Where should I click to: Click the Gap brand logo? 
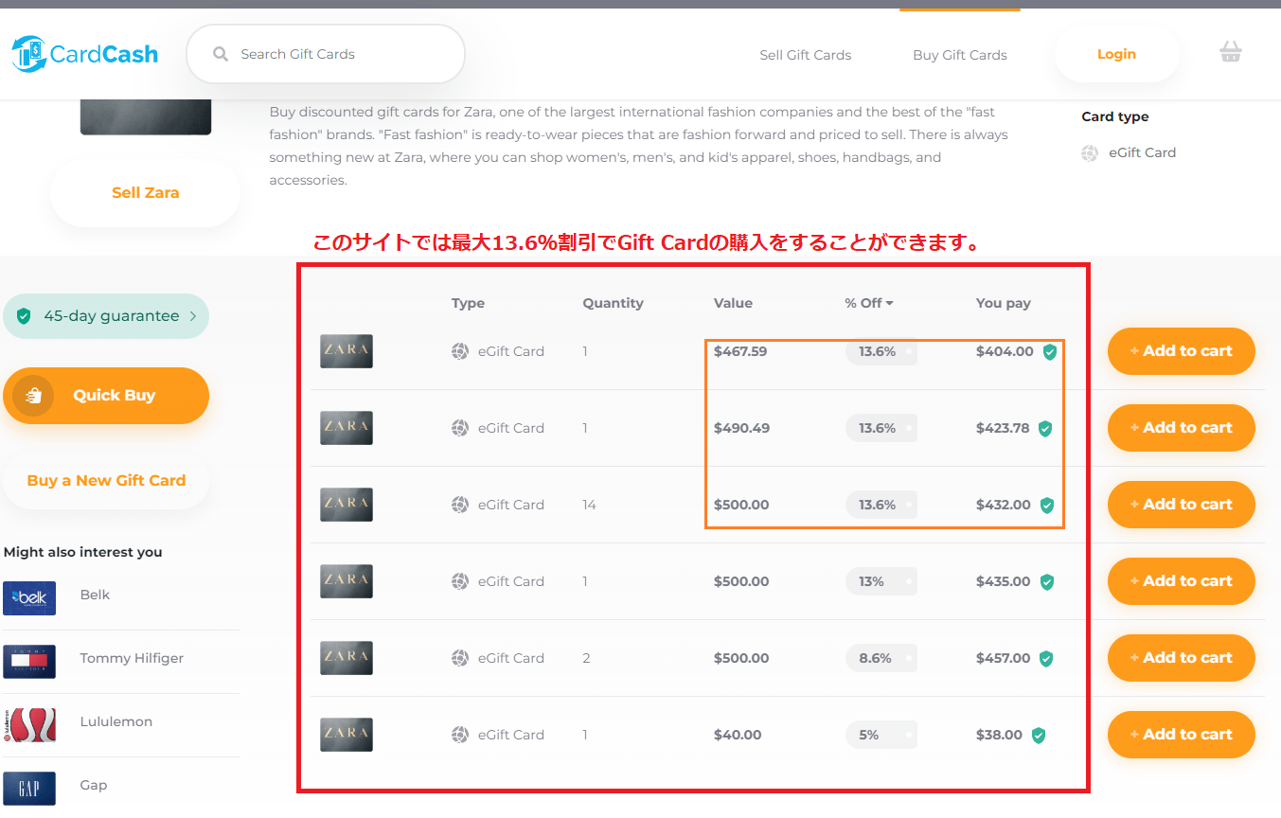pos(29,789)
